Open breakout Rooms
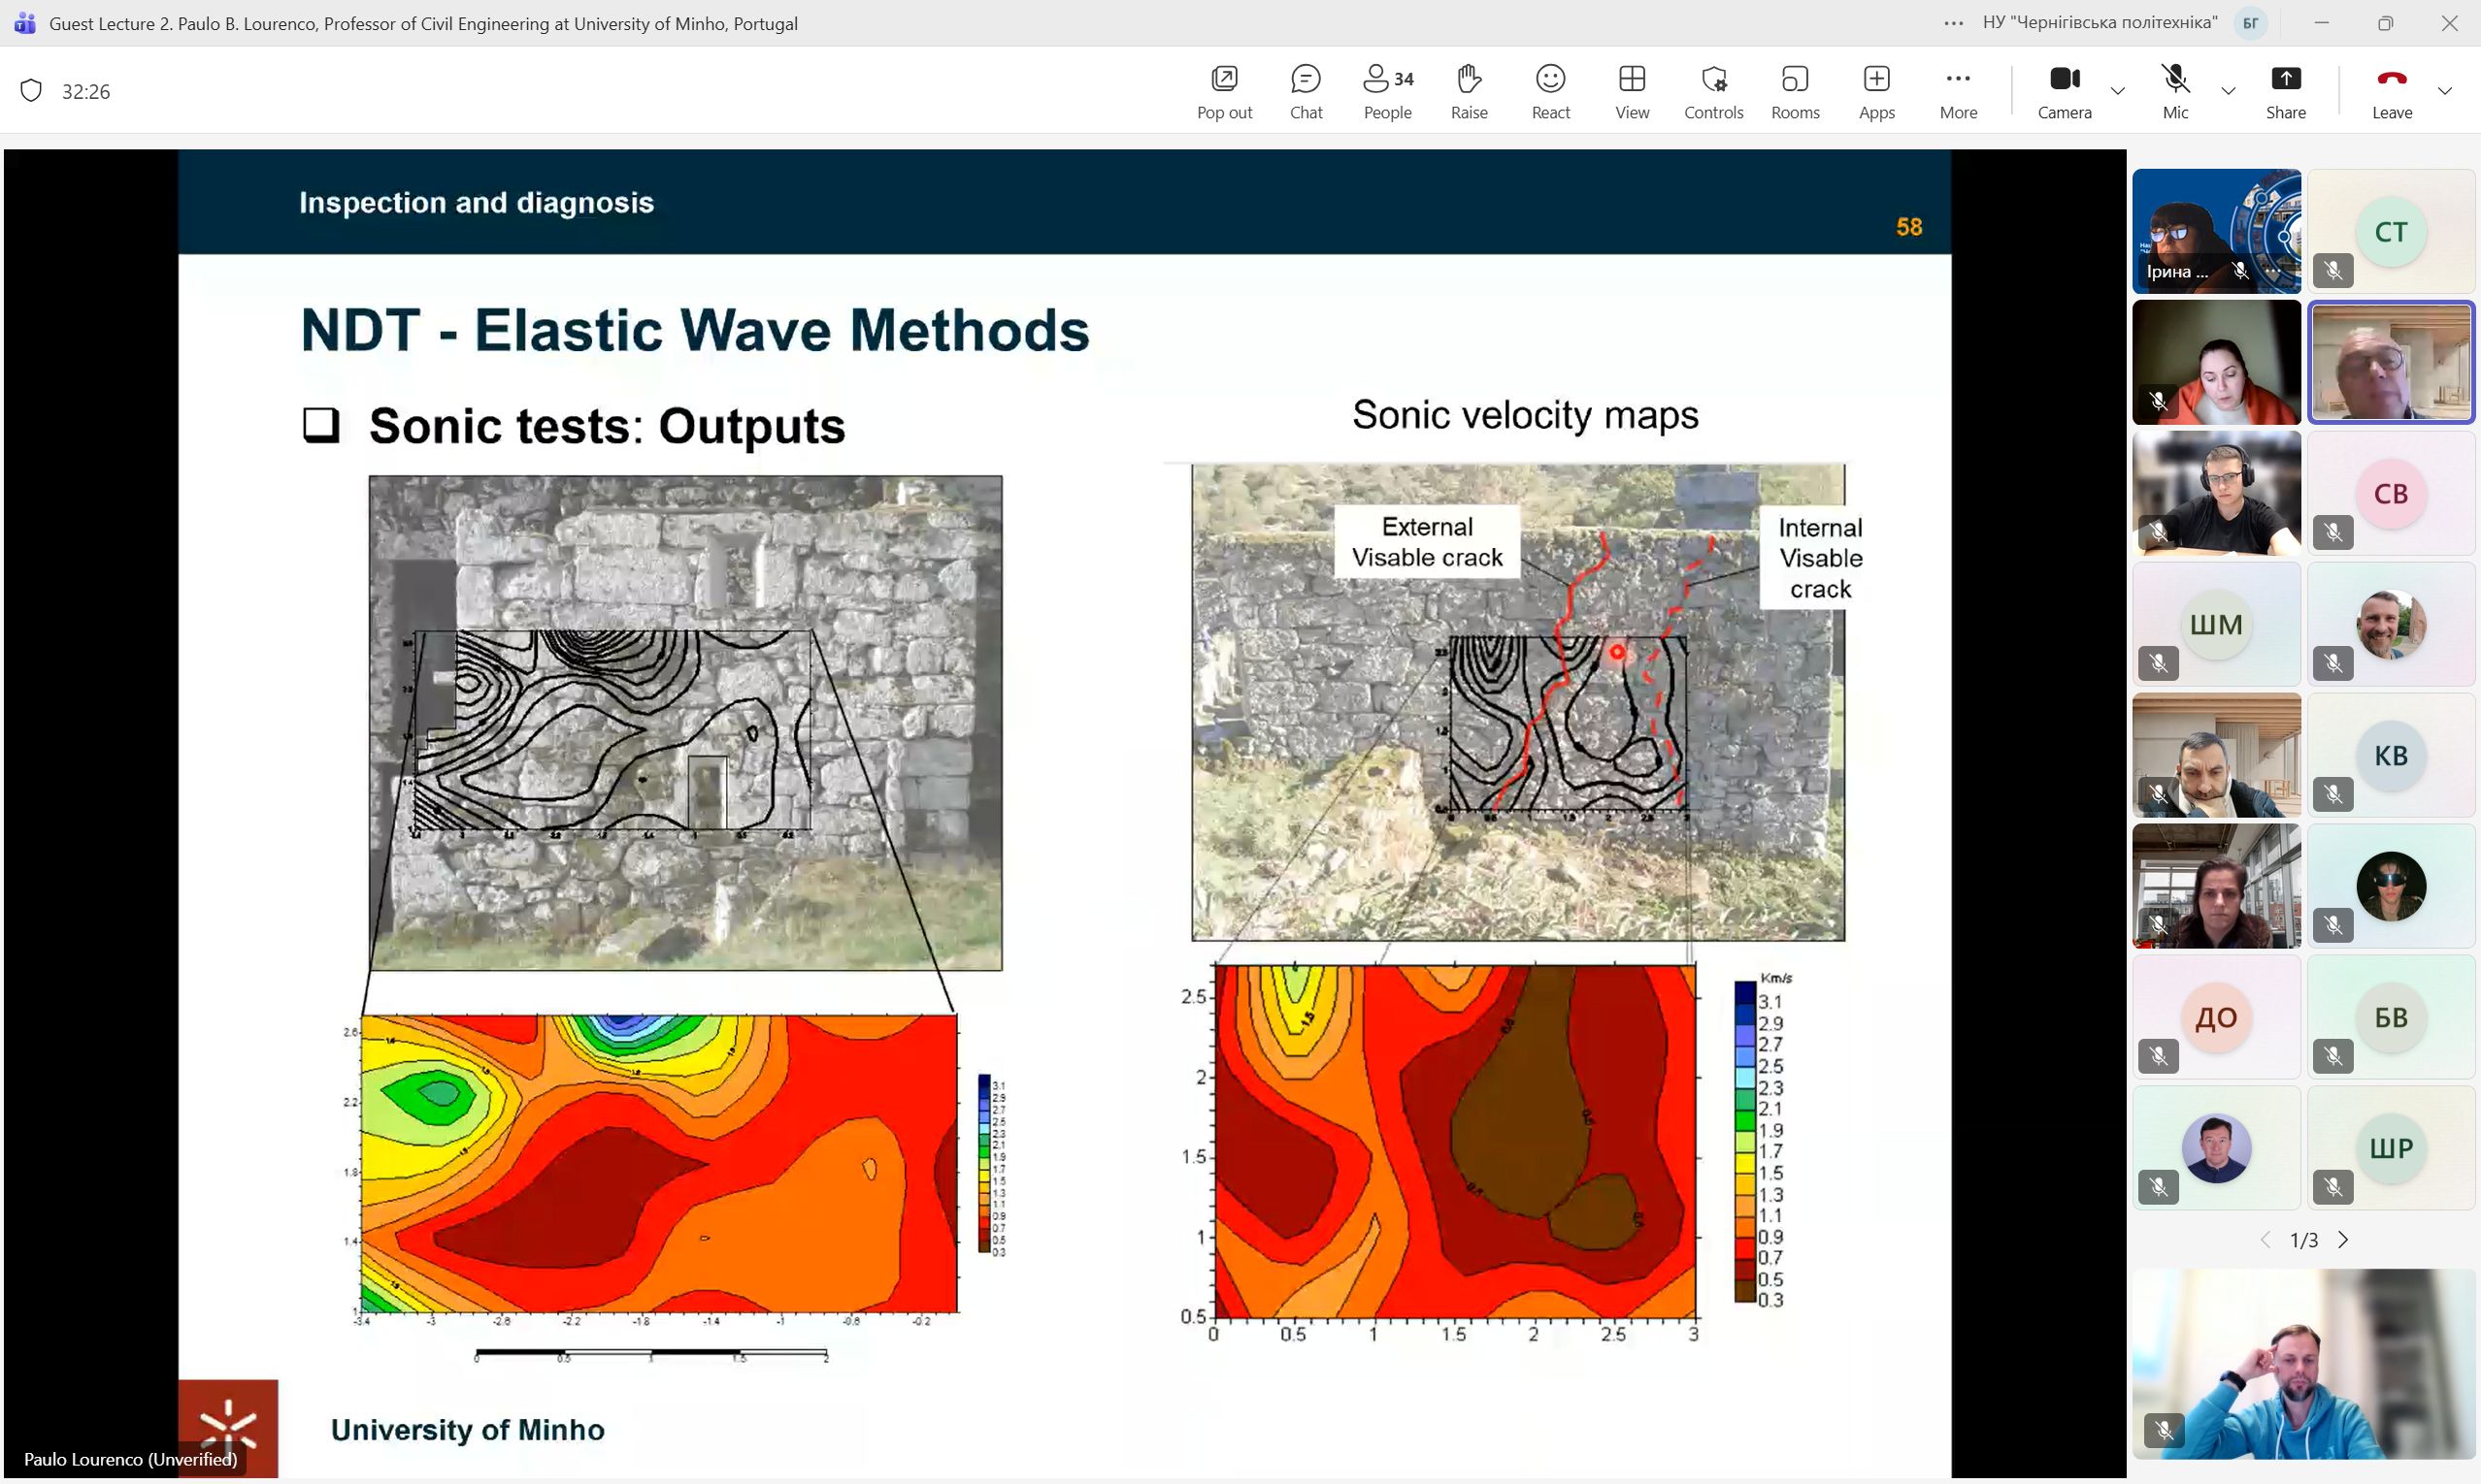 pos(1795,91)
